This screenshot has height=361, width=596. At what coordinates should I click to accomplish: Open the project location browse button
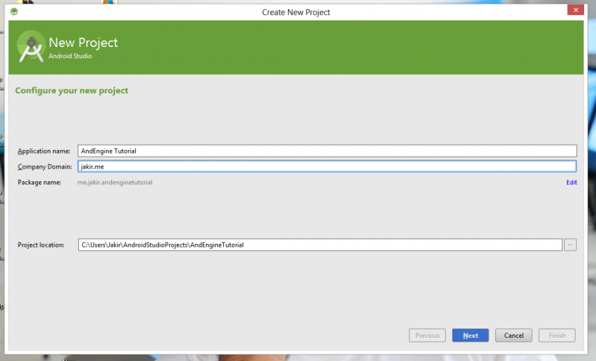click(x=570, y=245)
